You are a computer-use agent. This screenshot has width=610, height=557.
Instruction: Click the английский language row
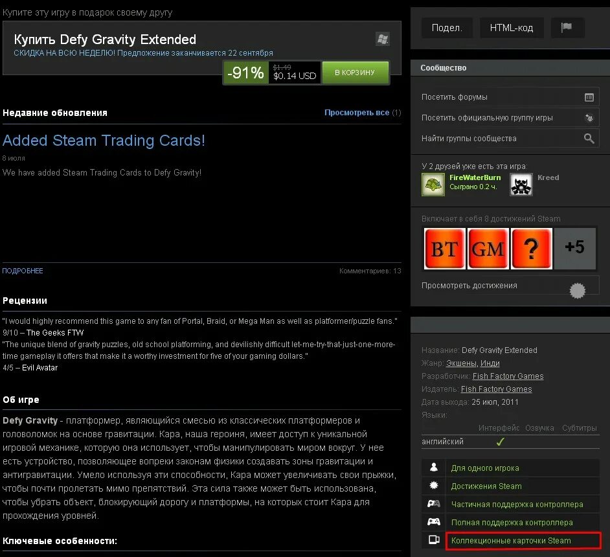tap(510, 442)
